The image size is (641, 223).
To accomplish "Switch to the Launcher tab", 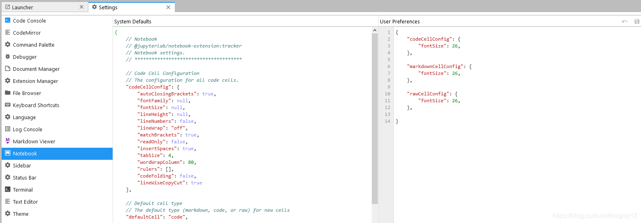I will coord(44,7).
